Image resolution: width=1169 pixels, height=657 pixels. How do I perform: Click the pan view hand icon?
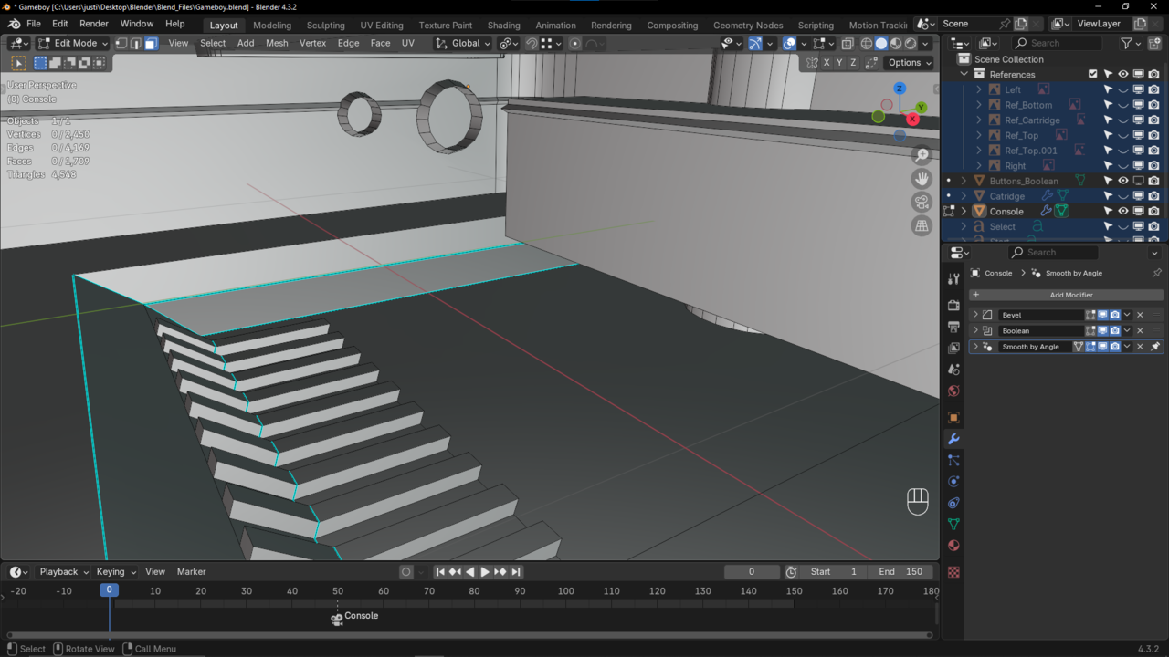point(922,179)
